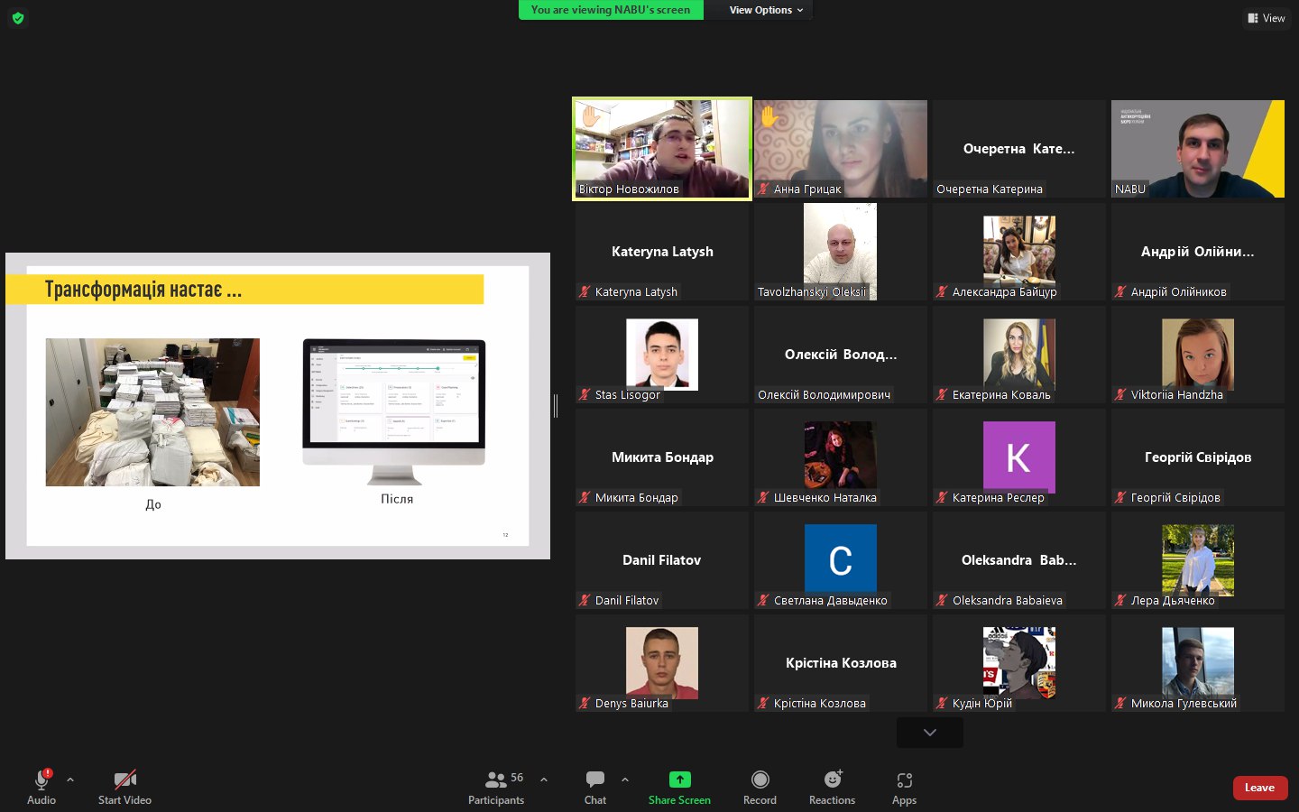Open the Reactions emoji menu
Image resolution: width=1299 pixels, height=812 pixels.
coord(832,780)
